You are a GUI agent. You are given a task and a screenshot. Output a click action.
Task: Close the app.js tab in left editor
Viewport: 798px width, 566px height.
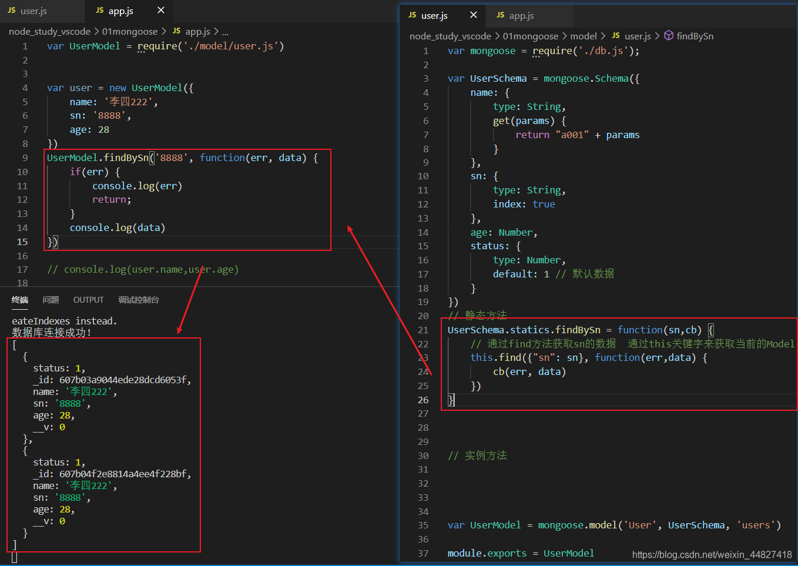click(161, 11)
